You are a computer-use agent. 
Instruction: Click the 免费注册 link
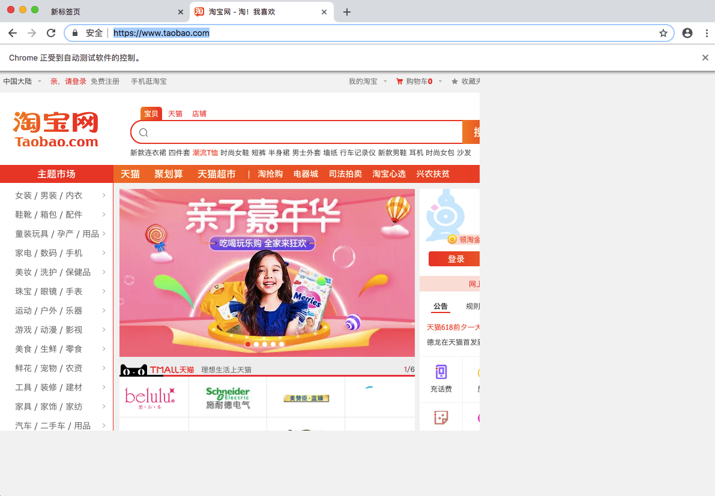pos(106,81)
